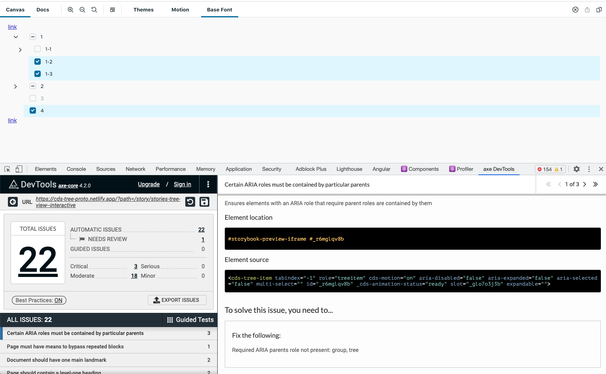Screen dimensions: 606x374
Task: Open the Docs tab in Storybook
Action: tap(43, 9)
